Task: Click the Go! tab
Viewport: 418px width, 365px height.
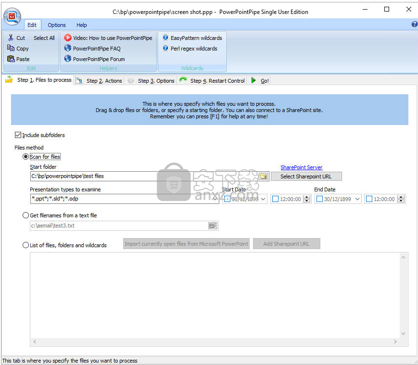Action: (259, 81)
